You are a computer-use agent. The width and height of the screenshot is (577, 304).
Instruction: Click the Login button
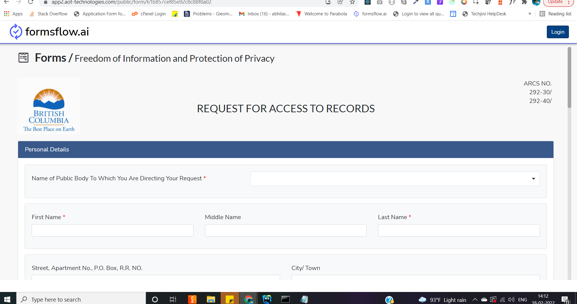[557, 32]
